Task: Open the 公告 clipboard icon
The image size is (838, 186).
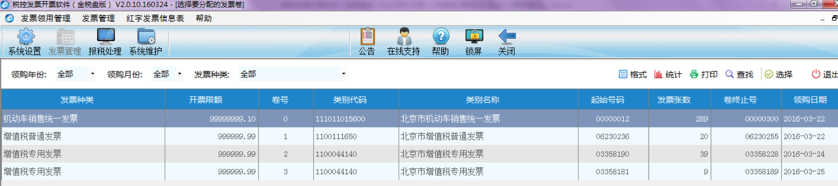Action: 367,37
